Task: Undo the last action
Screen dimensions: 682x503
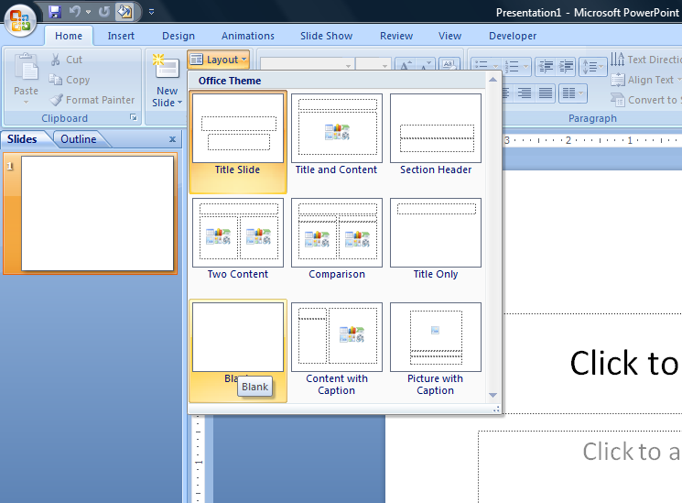Action: 75,12
